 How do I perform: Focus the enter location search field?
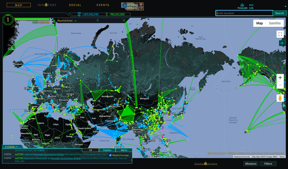pyautogui.click(x=244, y=13)
